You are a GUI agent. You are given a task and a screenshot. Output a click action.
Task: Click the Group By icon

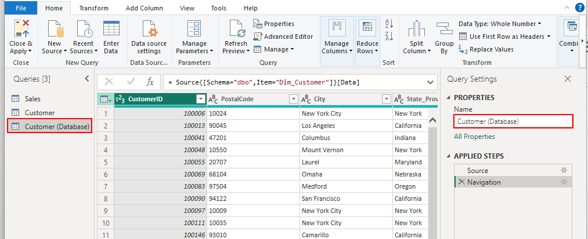444,29
